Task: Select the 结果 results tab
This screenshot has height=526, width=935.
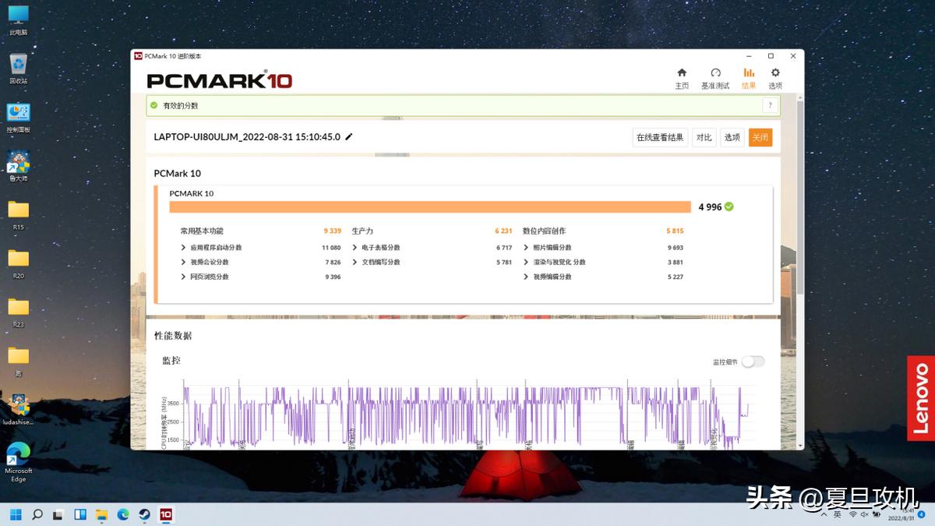Action: pyautogui.click(x=749, y=78)
